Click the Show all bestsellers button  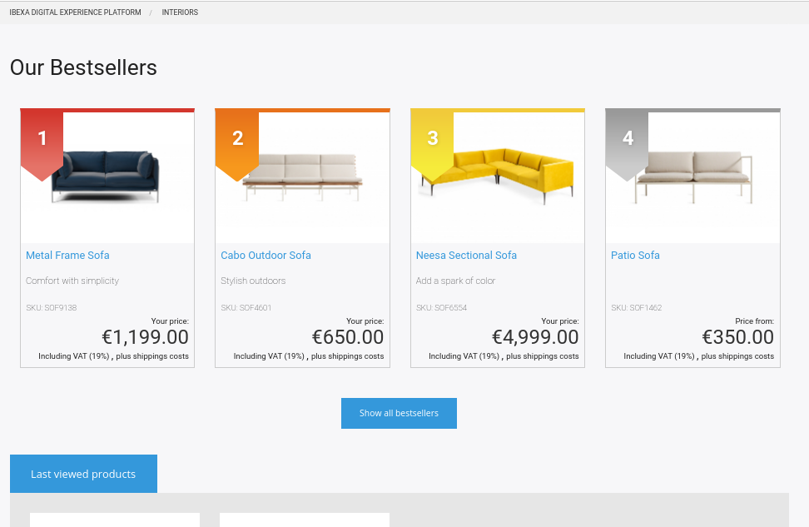click(x=399, y=413)
